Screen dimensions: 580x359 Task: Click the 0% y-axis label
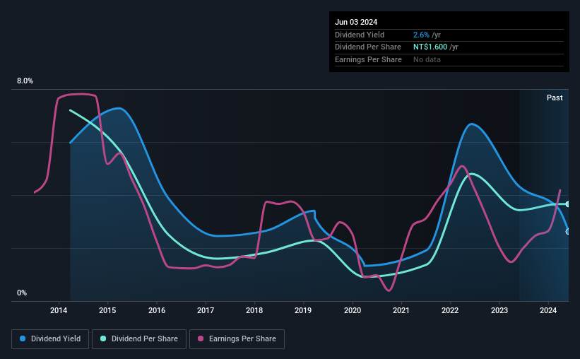click(22, 293)
